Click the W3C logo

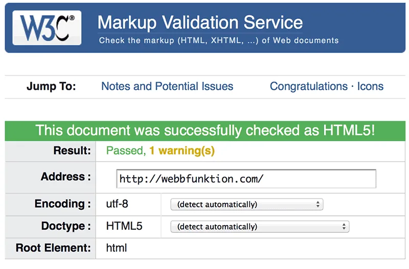(x=47, y=28)
